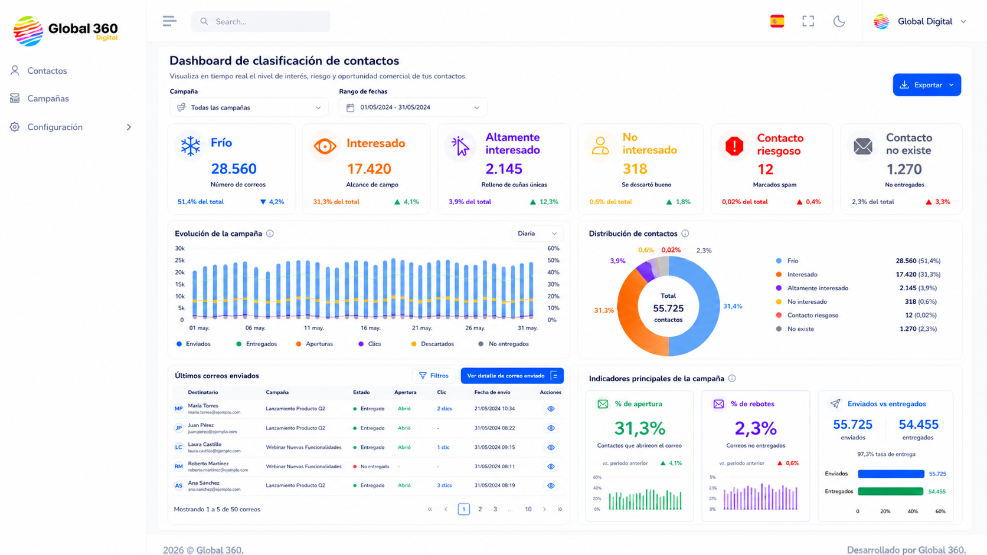Viewport: 987px width, 555px height.
Task: Switch to dark mode with the moon icon
Action: pyautogui.click(x=839, y=21)
